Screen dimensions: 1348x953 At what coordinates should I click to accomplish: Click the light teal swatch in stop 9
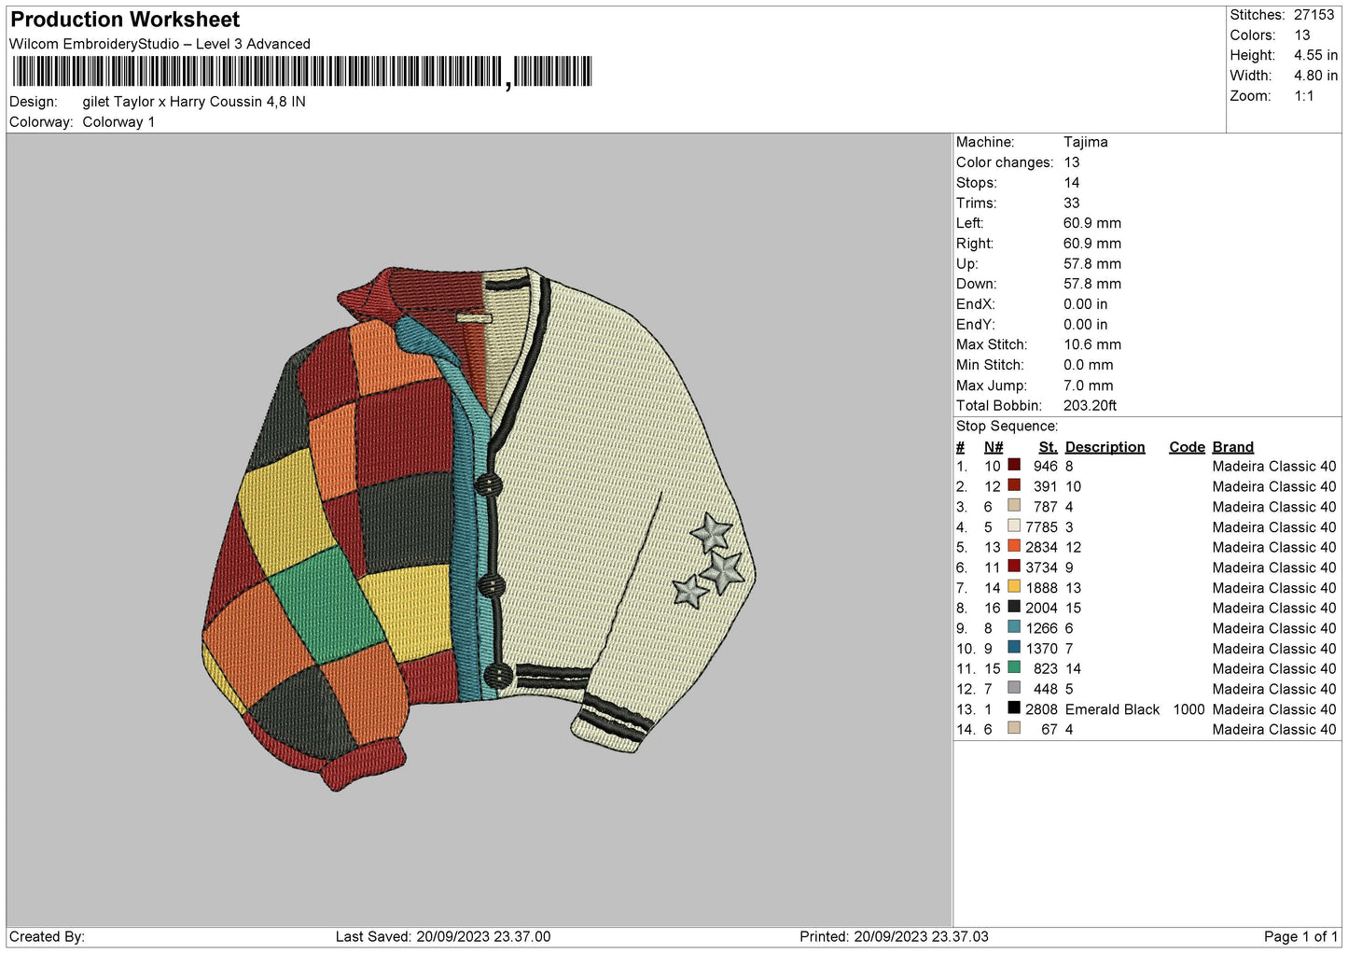click(x=1014, y=627)
